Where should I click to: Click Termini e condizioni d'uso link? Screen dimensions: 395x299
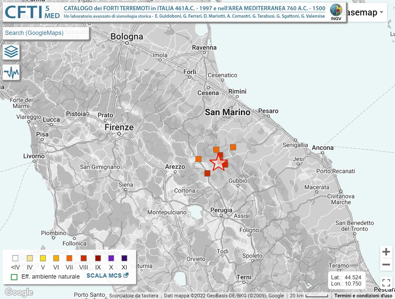pos(363,296)
